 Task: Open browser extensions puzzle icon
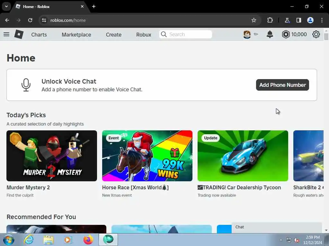click(270, 20)
